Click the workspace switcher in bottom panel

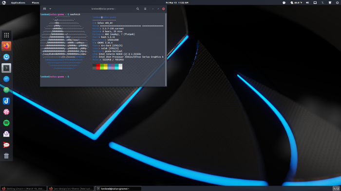click(x=336, y=189)
